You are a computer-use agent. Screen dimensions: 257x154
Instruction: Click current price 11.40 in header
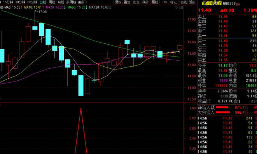[205, 10]
